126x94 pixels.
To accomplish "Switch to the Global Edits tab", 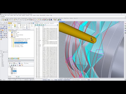I will 41,23.
